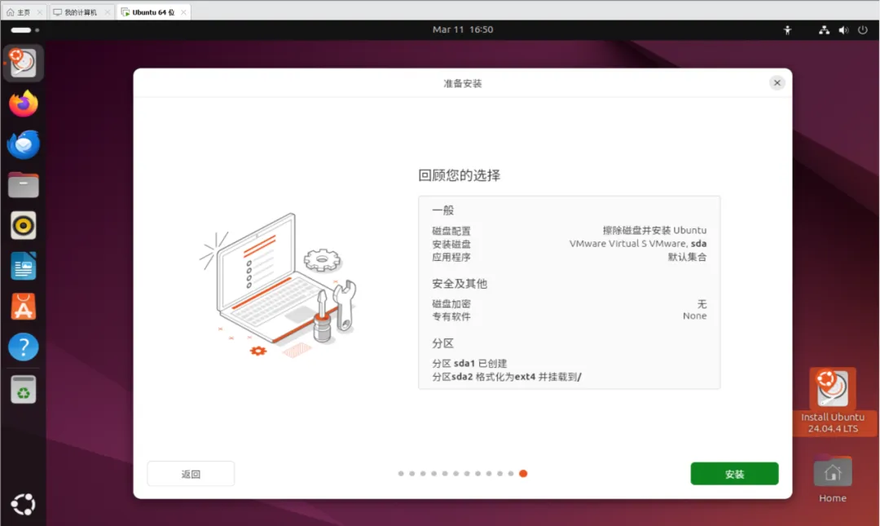This screenshot has width=880, height=526.
Task: Open the Files manager in dock
Action: (x=23, y=185)
